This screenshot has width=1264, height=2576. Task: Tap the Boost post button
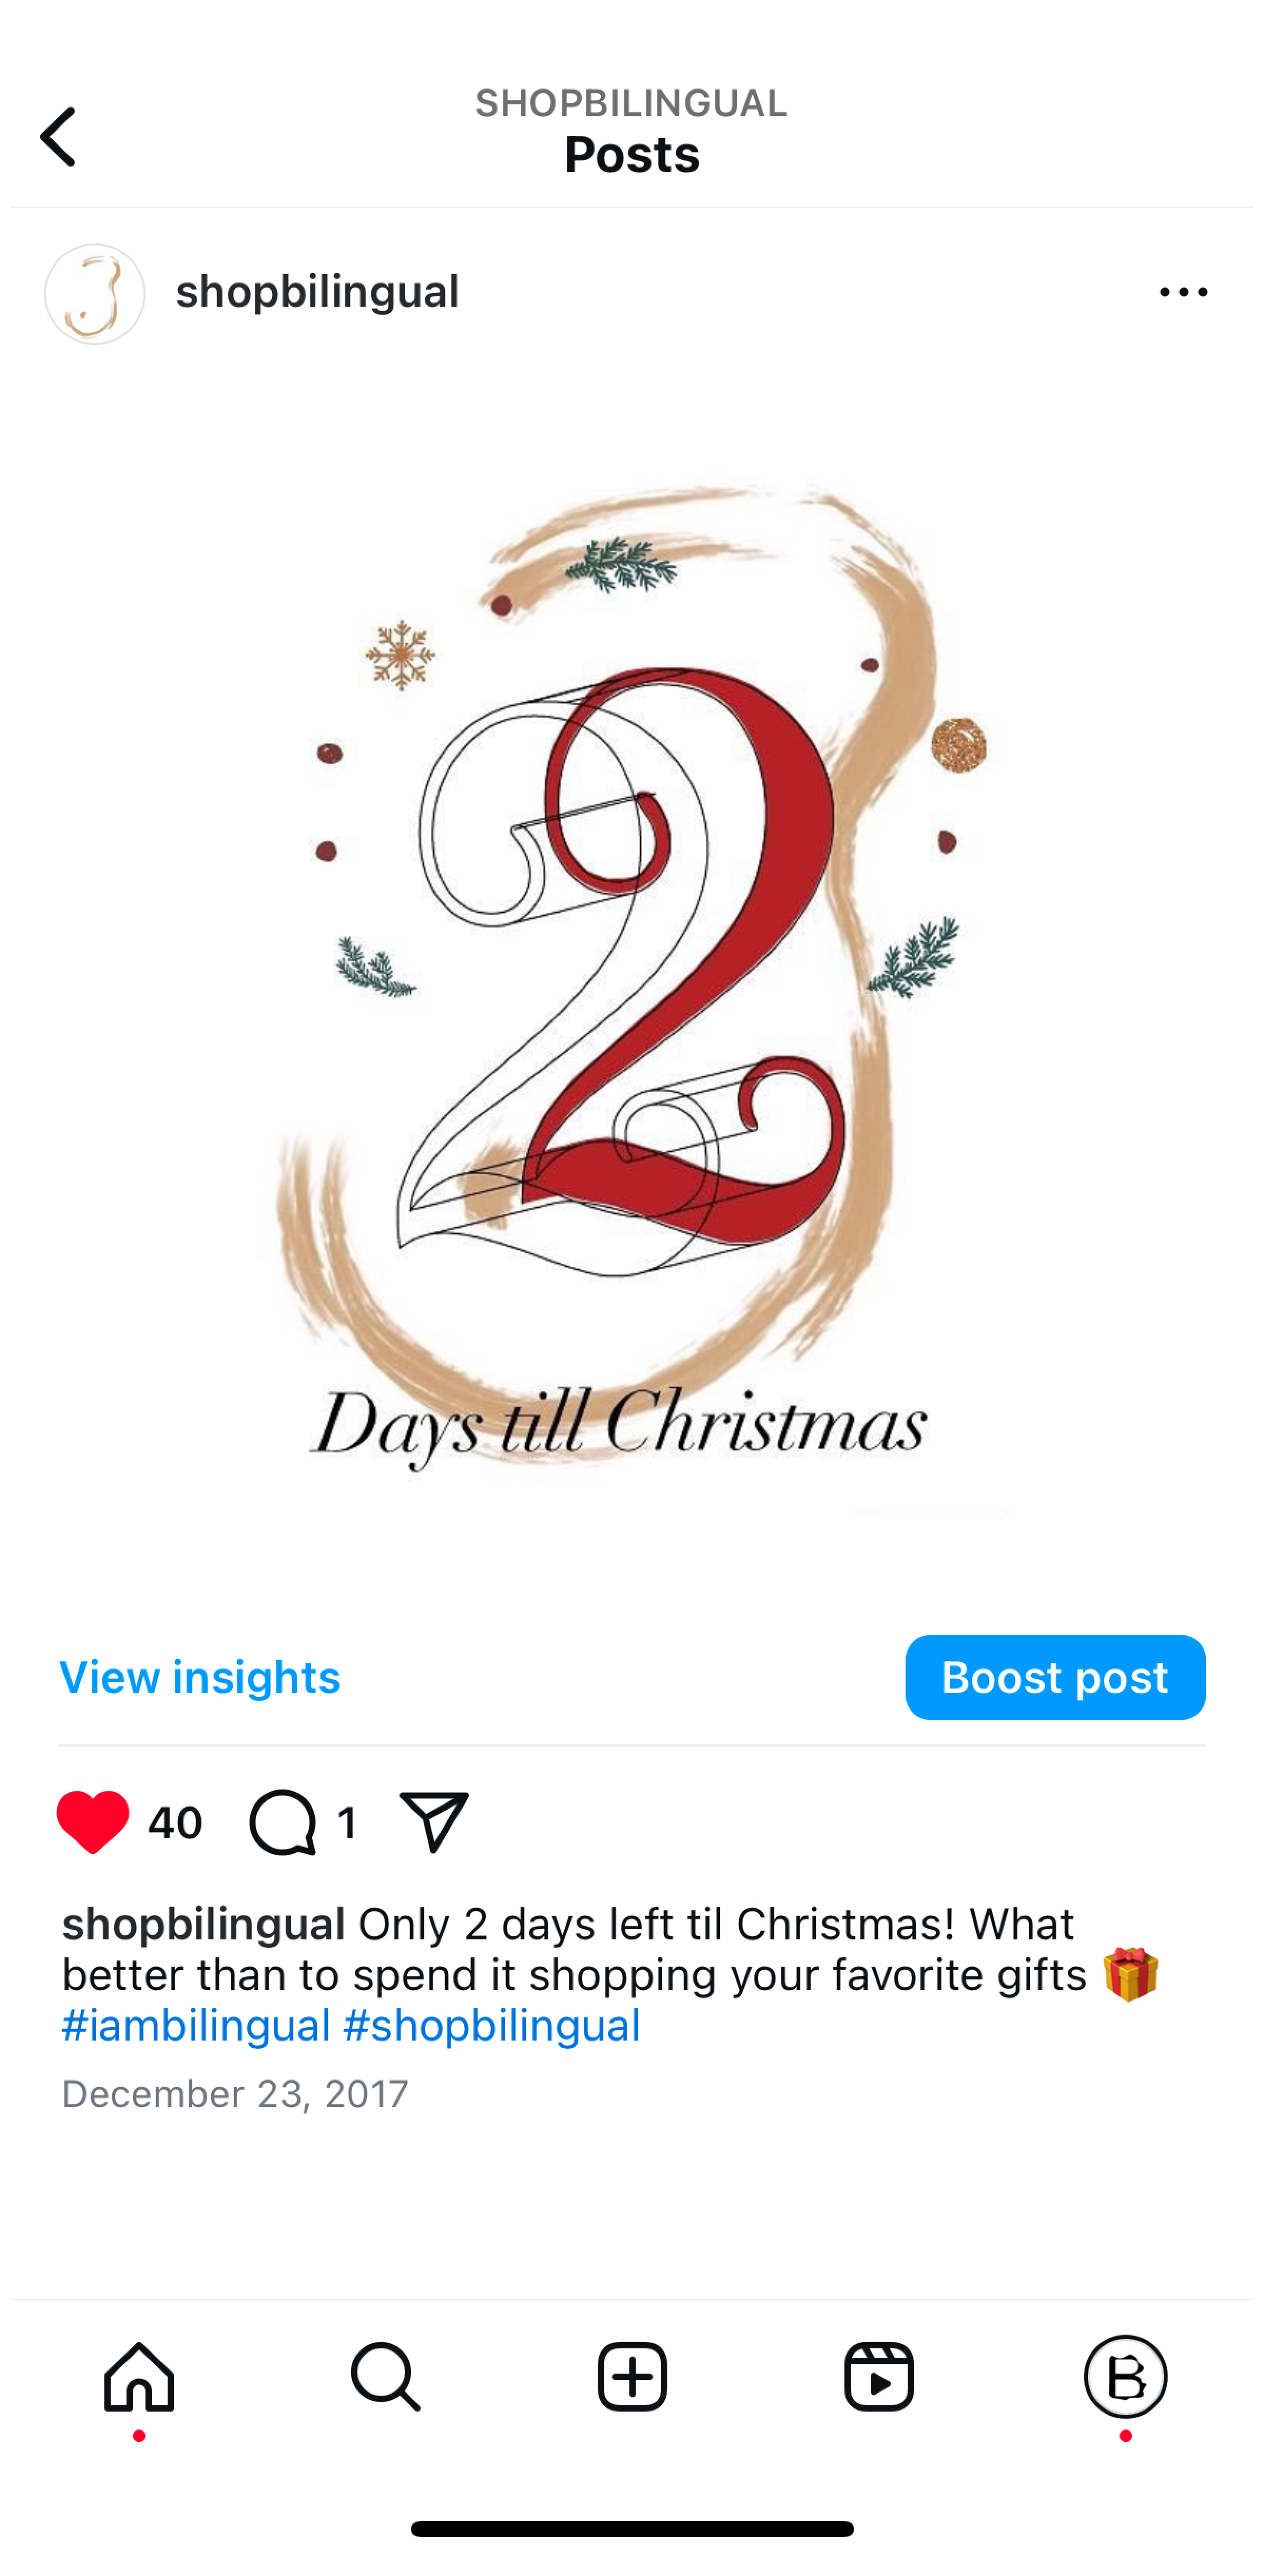click(x=1055, y=1677)
